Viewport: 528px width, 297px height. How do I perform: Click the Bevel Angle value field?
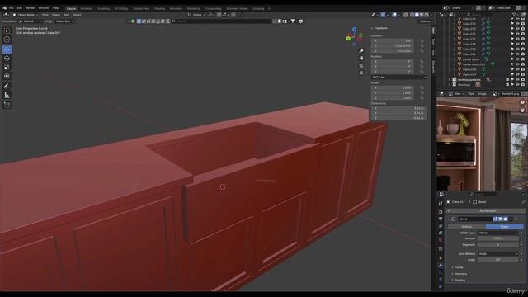[498, 260]
